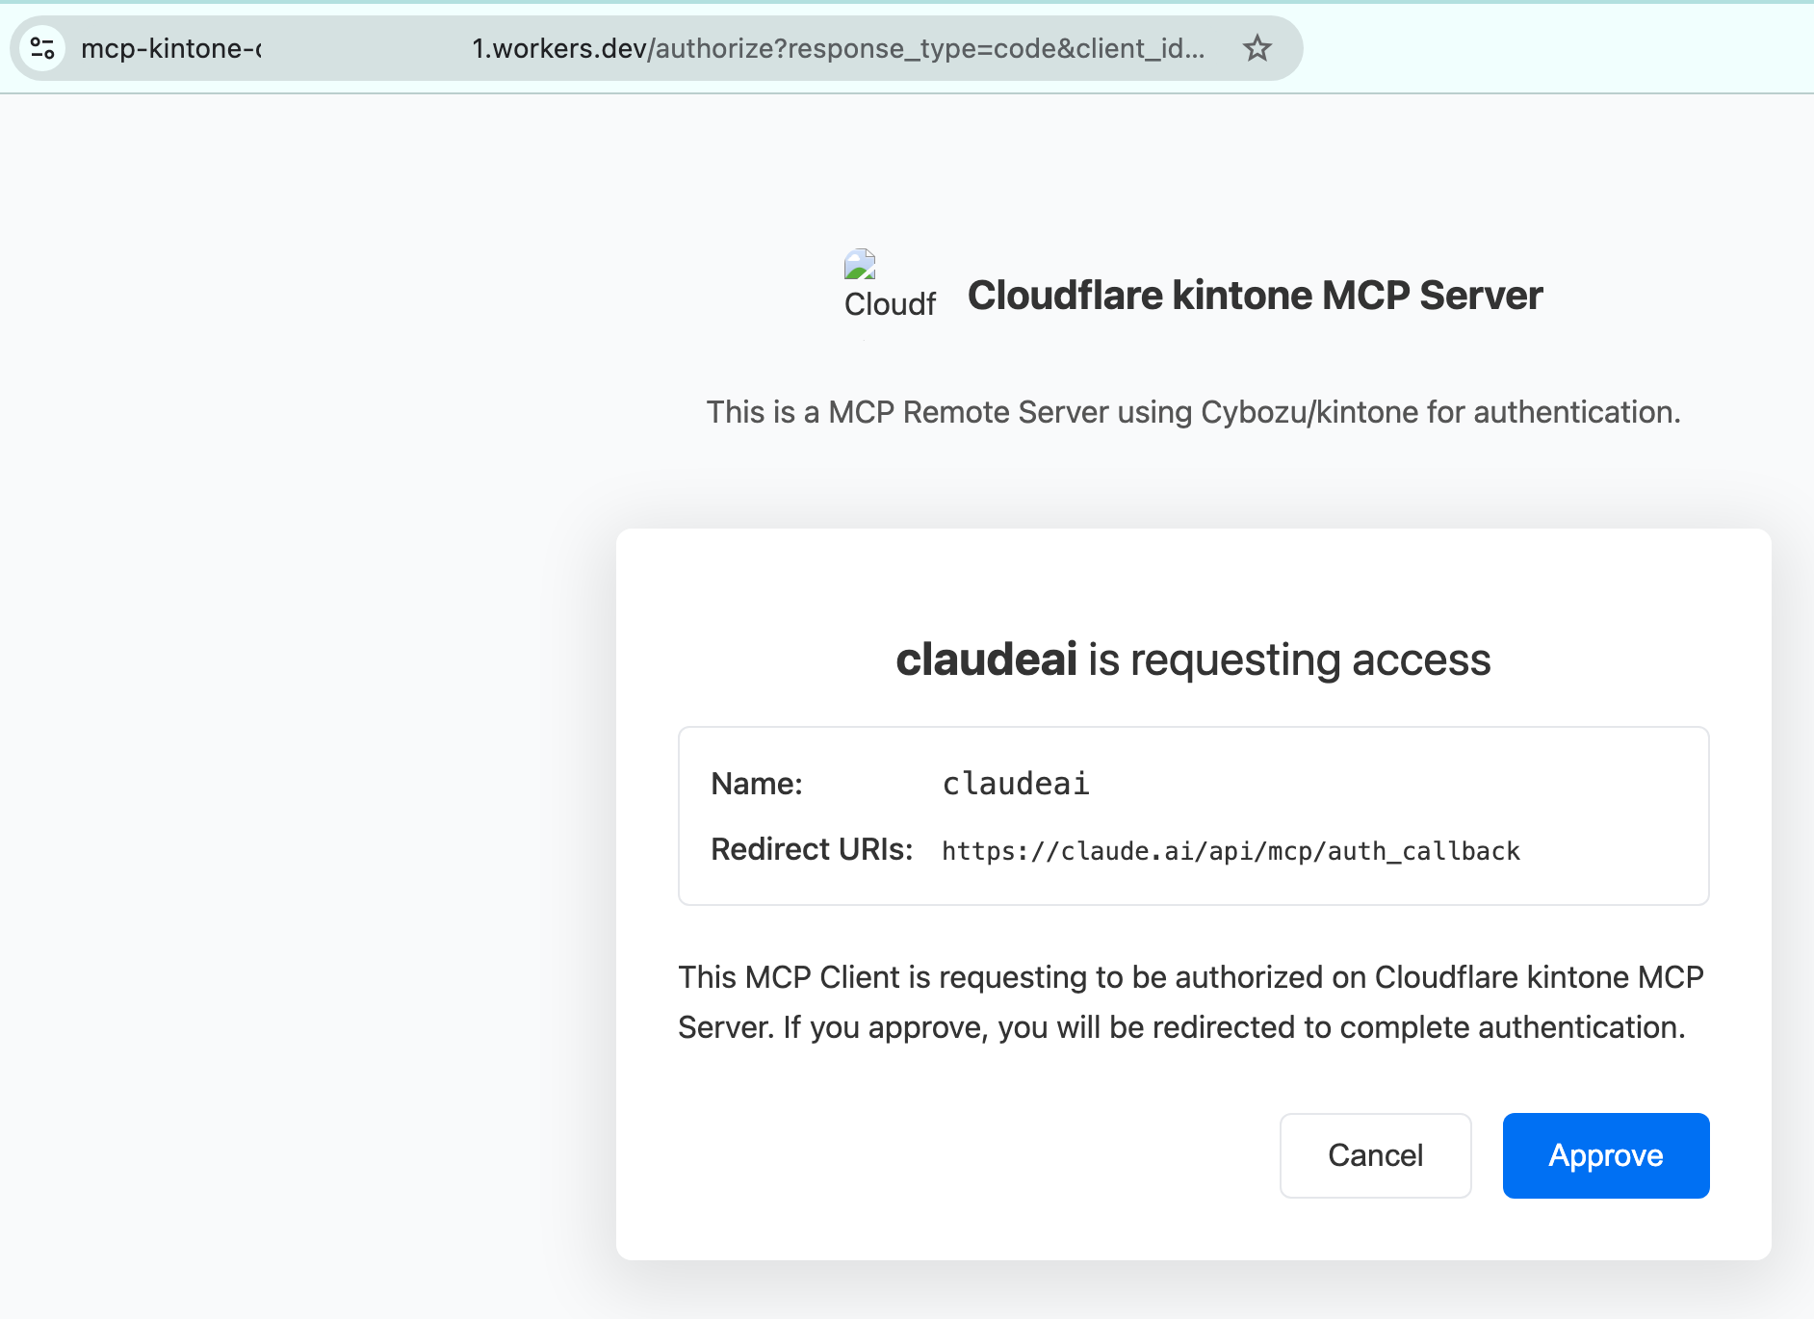Click the monospaced claudeai name value

click(1016, 784)
